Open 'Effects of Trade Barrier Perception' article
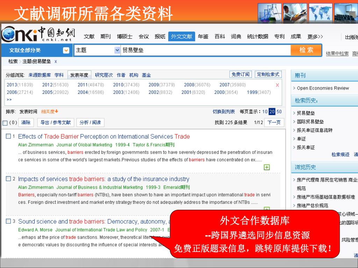This screenshot has height=268, width=358. (104, 136)
